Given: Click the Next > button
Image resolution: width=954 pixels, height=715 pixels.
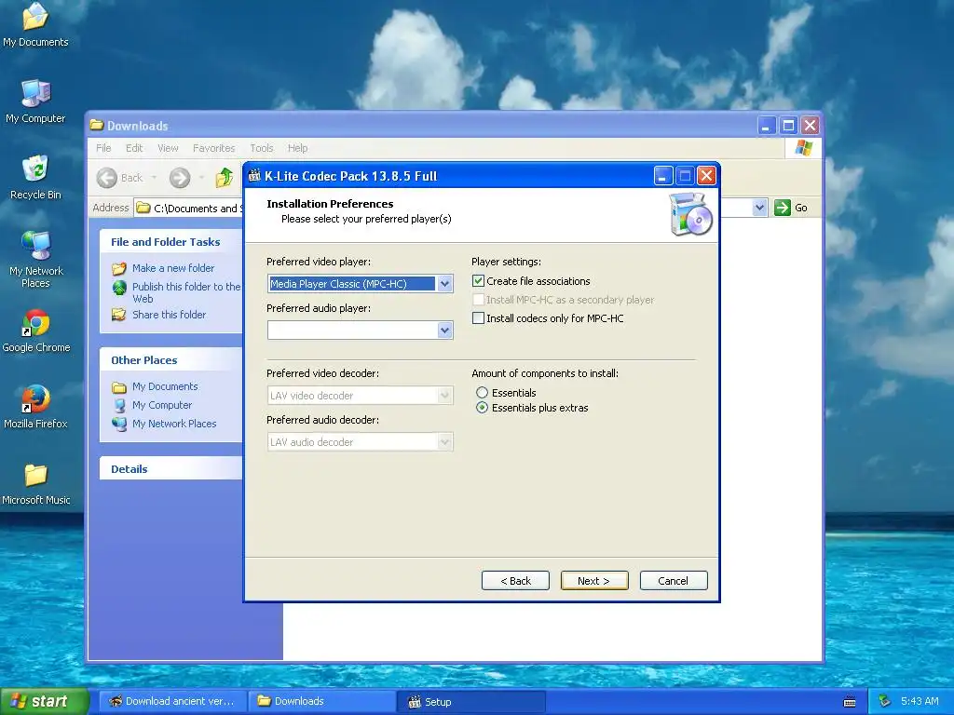Looking at the screenshot, I should tap(593, 581).
